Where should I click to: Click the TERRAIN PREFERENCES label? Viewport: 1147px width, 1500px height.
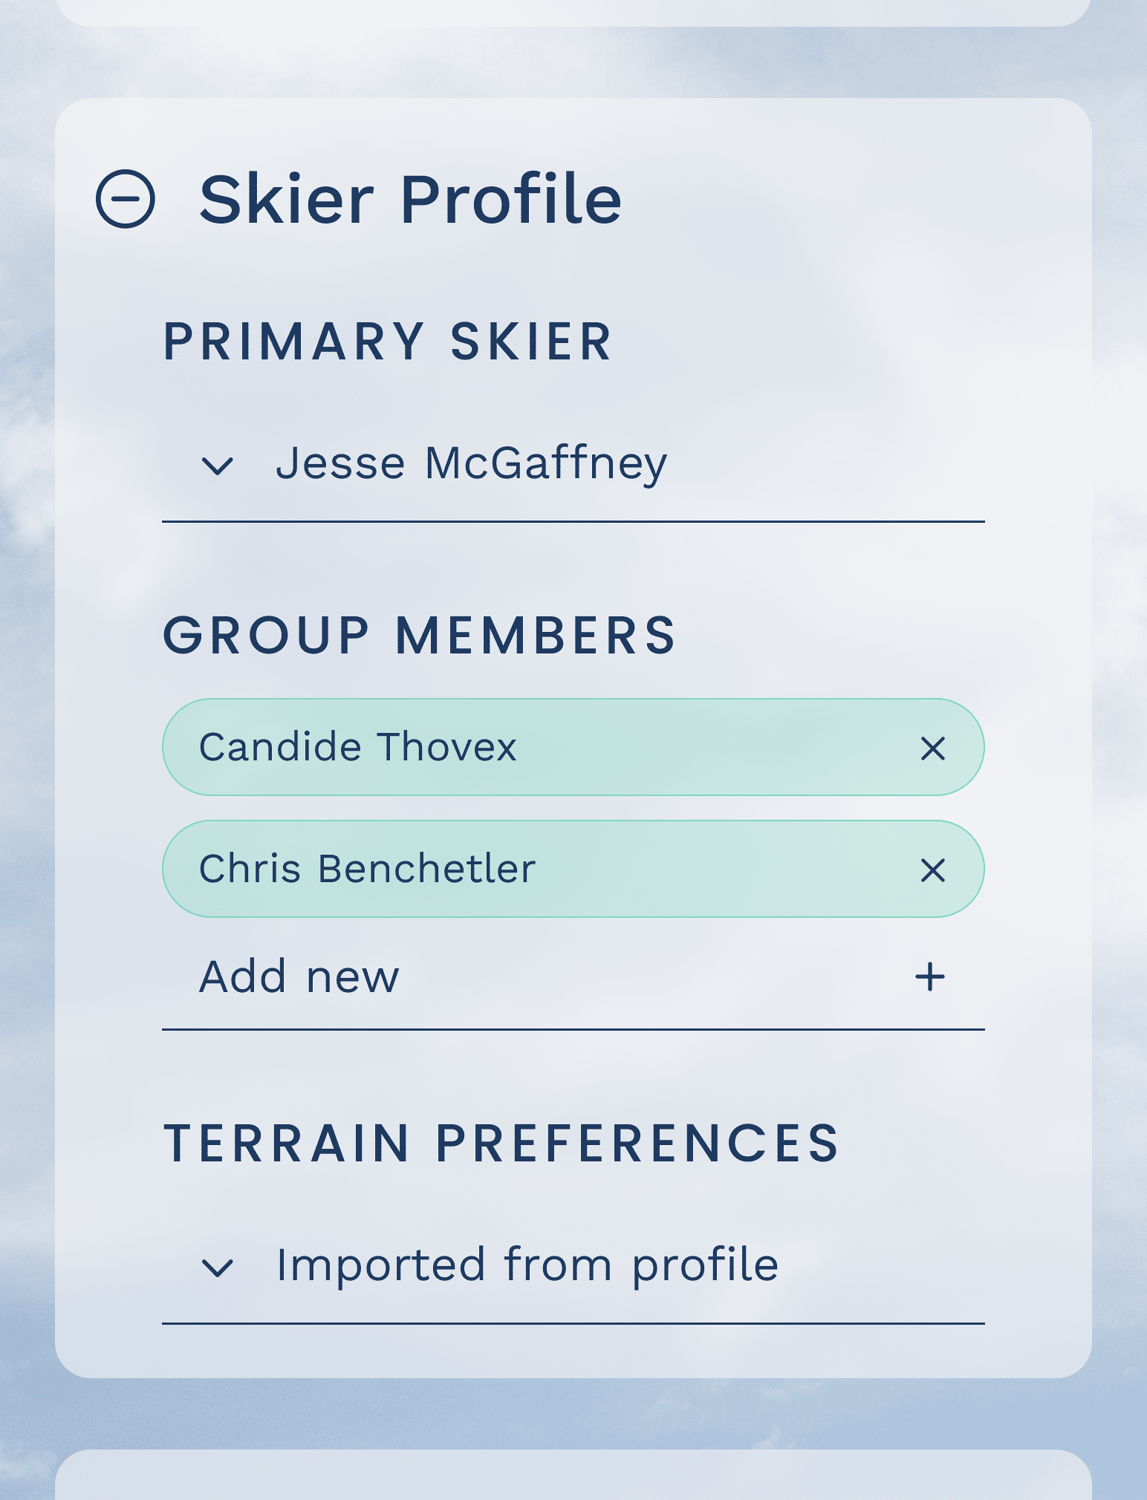[501, 1143]
